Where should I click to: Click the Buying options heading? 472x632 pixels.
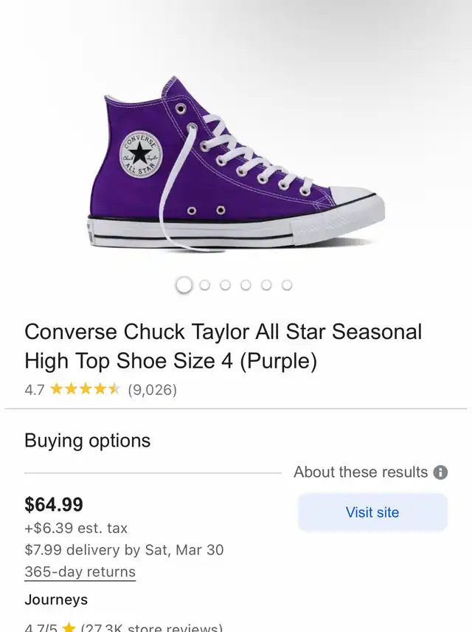coord(87,441)
